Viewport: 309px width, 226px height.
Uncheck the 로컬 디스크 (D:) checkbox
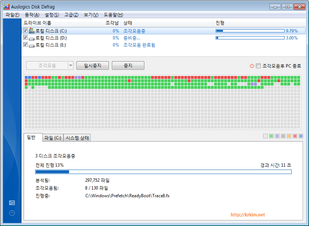coord(25,37)
